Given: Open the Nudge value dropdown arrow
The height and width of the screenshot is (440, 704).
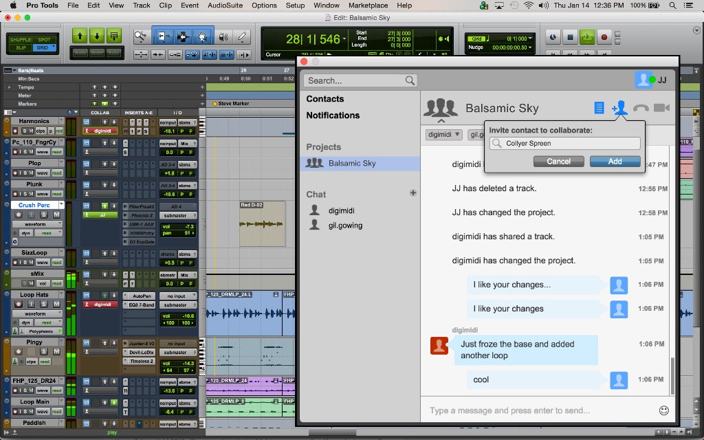Looking at the screenshot, I should pos(530,47).
